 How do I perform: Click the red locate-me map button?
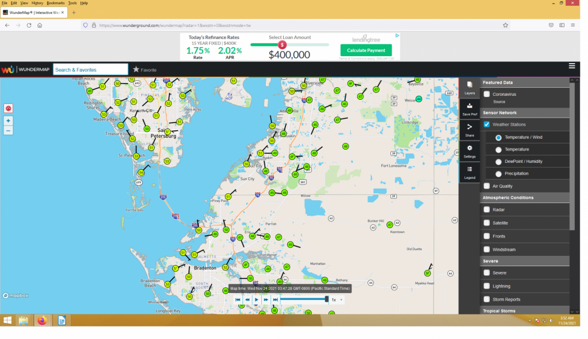(8, 108)
